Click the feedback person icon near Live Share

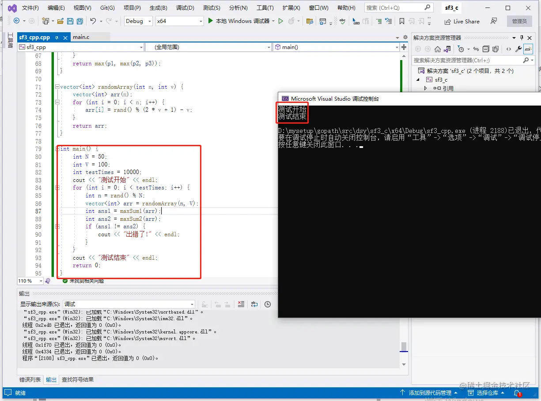494,21
